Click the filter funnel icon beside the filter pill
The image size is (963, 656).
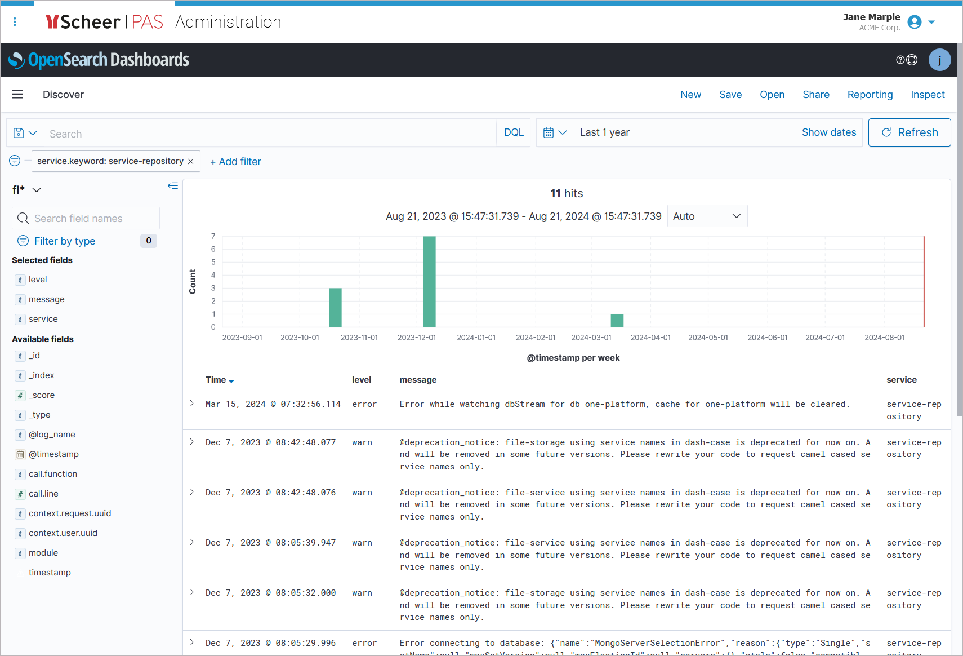pos(14,161)
